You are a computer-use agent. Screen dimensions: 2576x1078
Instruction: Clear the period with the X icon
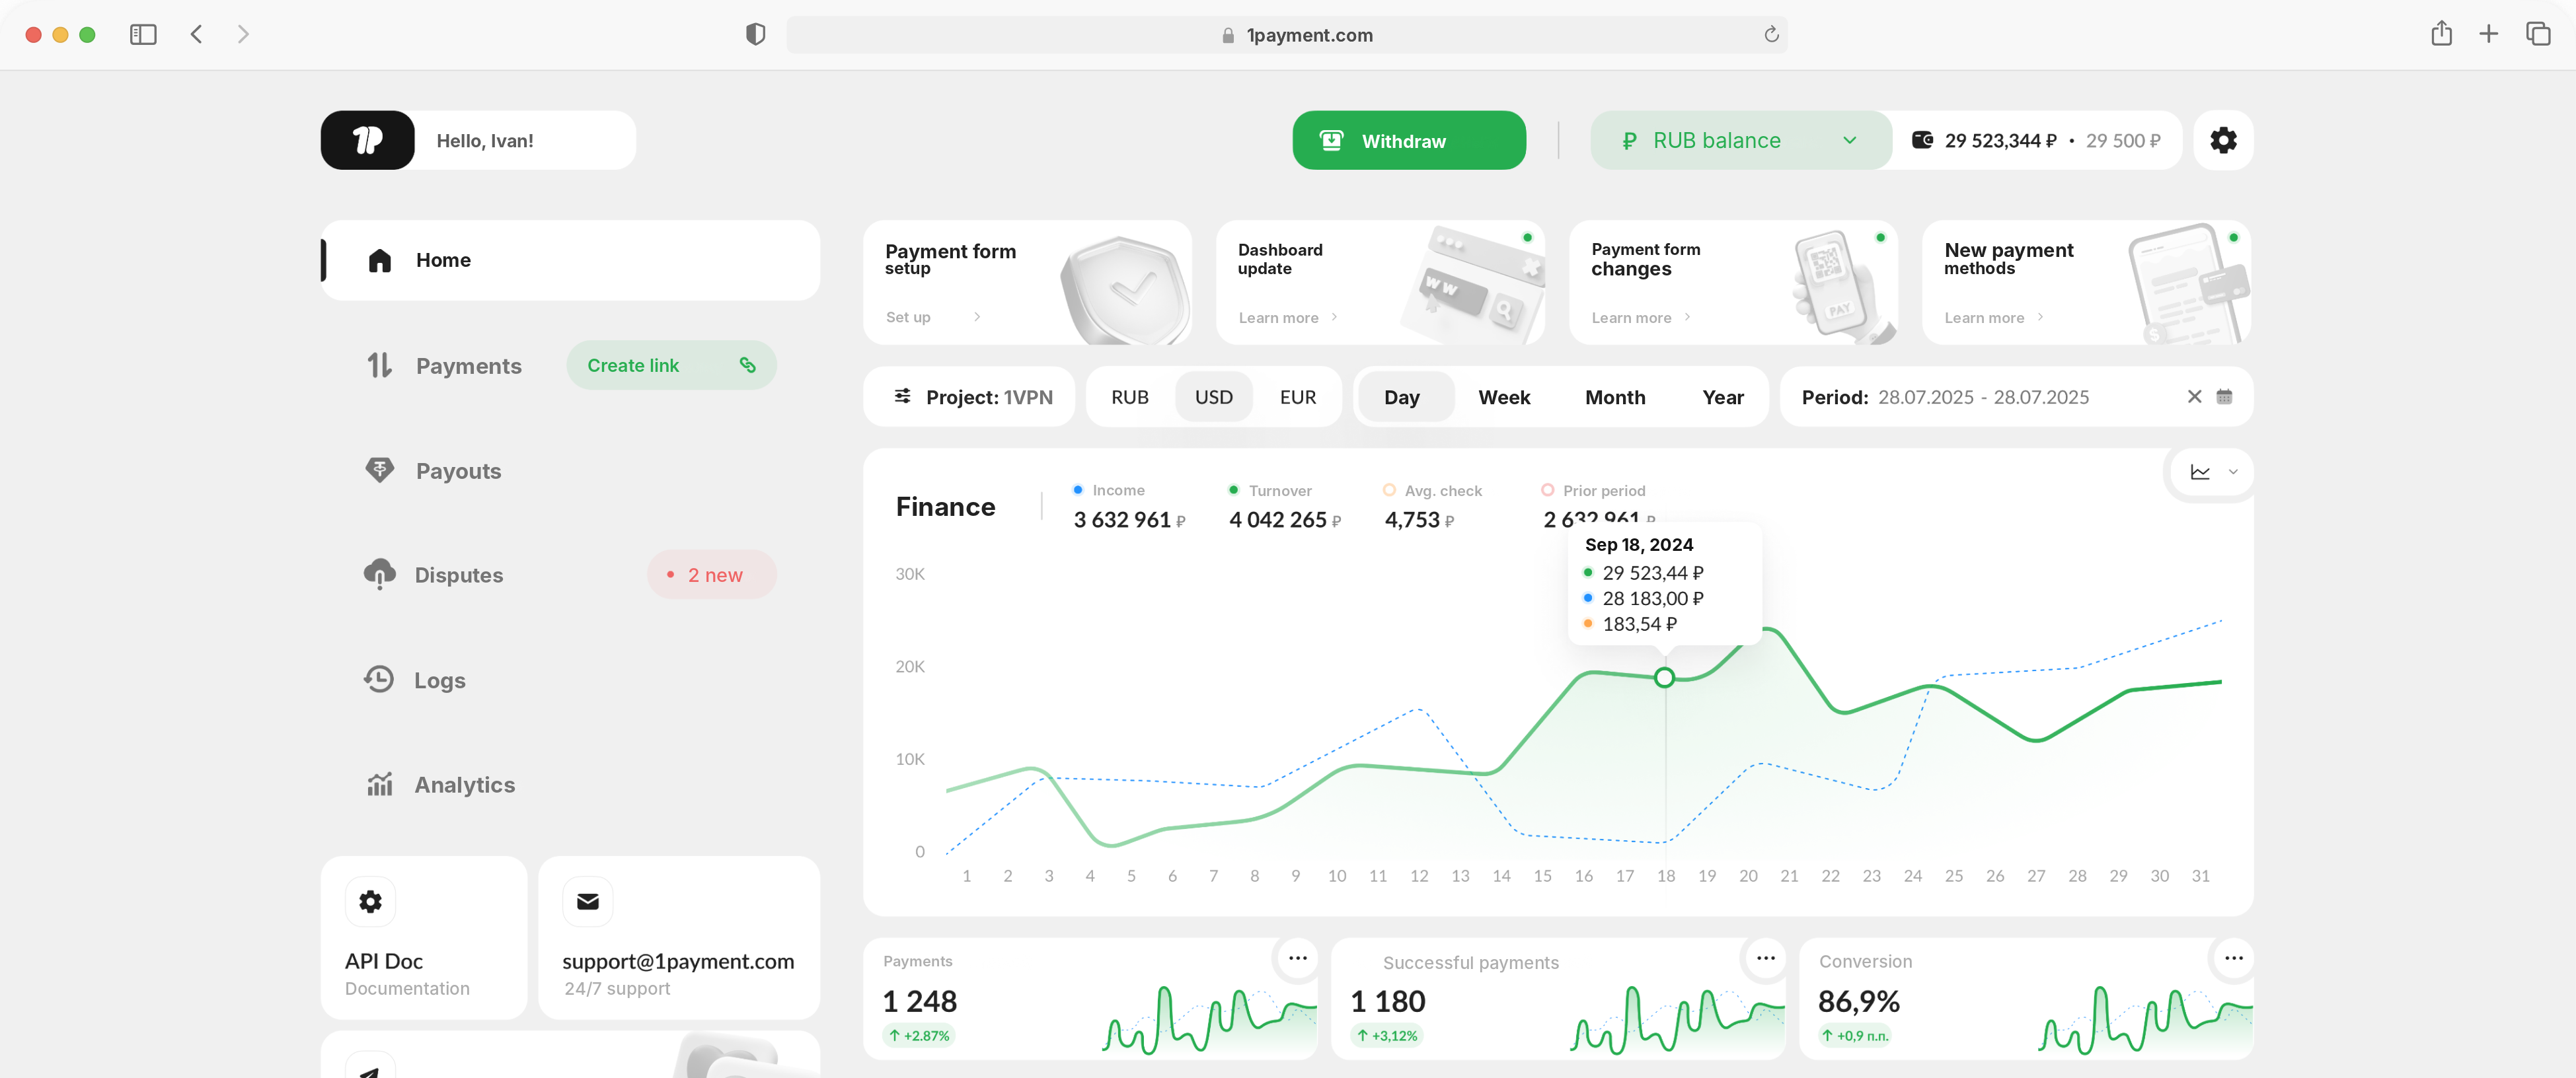2194,396
